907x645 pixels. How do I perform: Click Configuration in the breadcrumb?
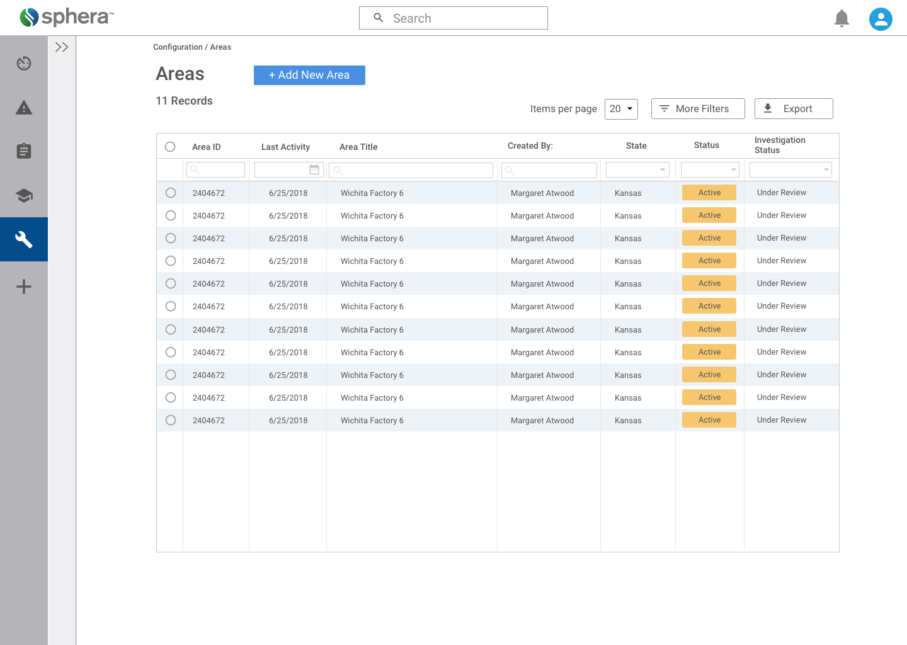[178, 47]
